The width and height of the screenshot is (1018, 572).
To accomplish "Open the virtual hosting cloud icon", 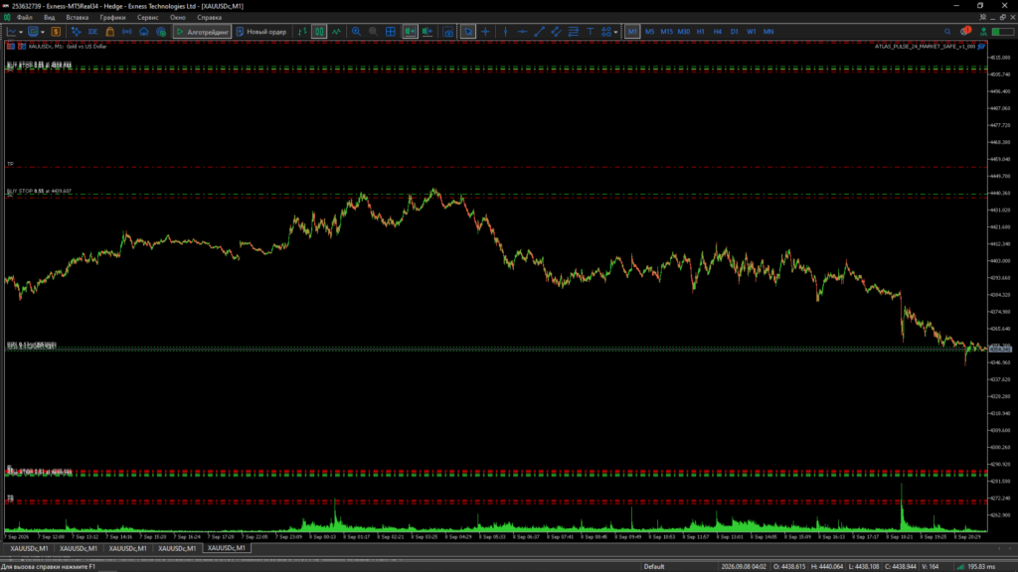I will [143, 32].
